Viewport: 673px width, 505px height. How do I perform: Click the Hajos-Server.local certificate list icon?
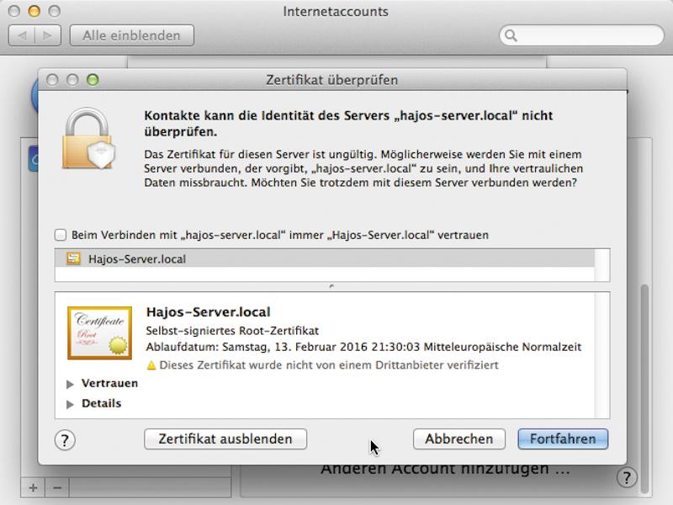click(73, 258)
